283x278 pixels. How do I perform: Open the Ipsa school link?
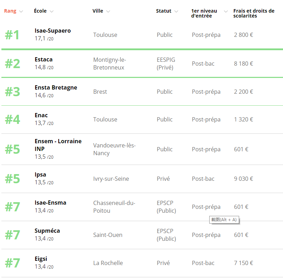point(40,174)
